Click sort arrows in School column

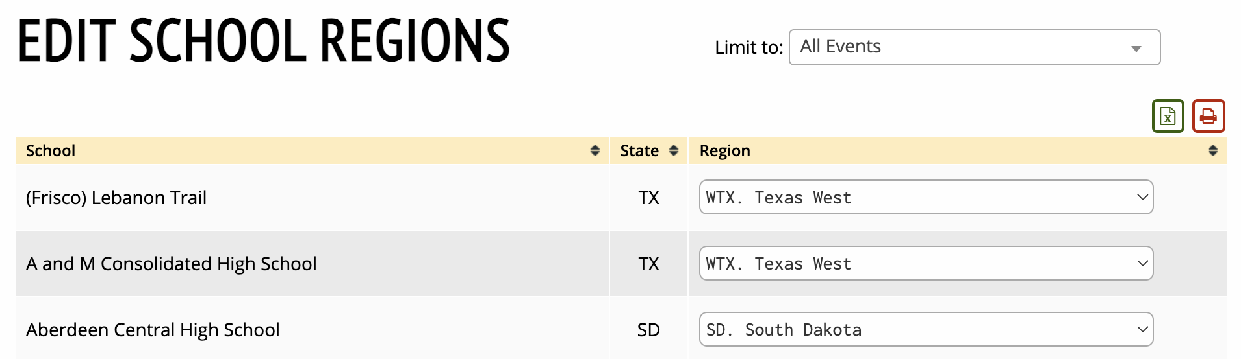pyautogui.click(x=595, y=150)
